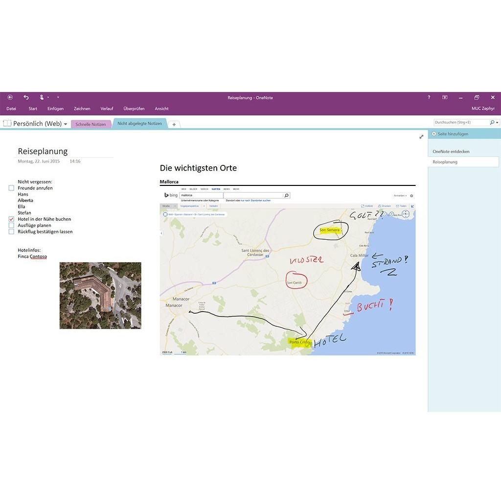
Task: Click the back arrow icon in title bar
Action: [x=10, y=97]
